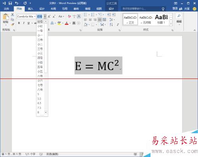Open Text Effects glowing A icon
Screen dimensions: 198x157
(x=52, y=23)
